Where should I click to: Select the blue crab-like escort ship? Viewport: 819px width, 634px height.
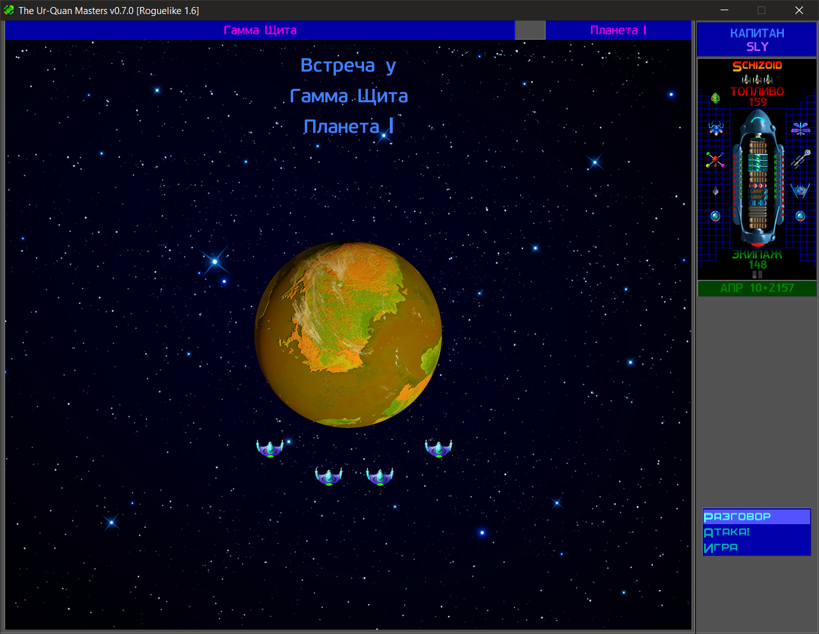(716, 128)
